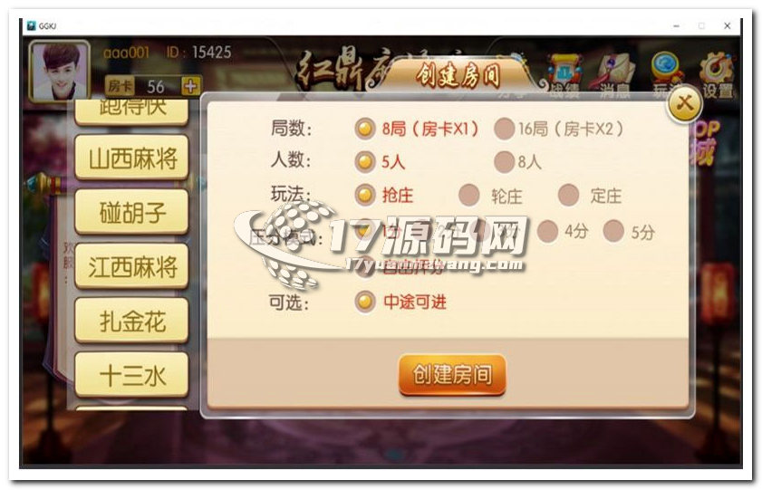
Task: Choose 轮庄 play mode
Action: pos(491,196)
